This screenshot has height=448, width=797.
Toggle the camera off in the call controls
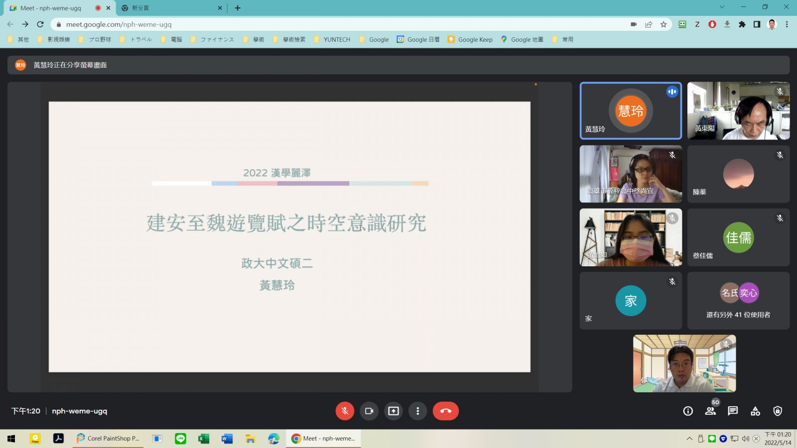[369, 411]
